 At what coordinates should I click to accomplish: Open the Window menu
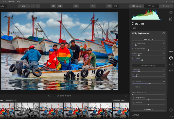click(11, 2)
